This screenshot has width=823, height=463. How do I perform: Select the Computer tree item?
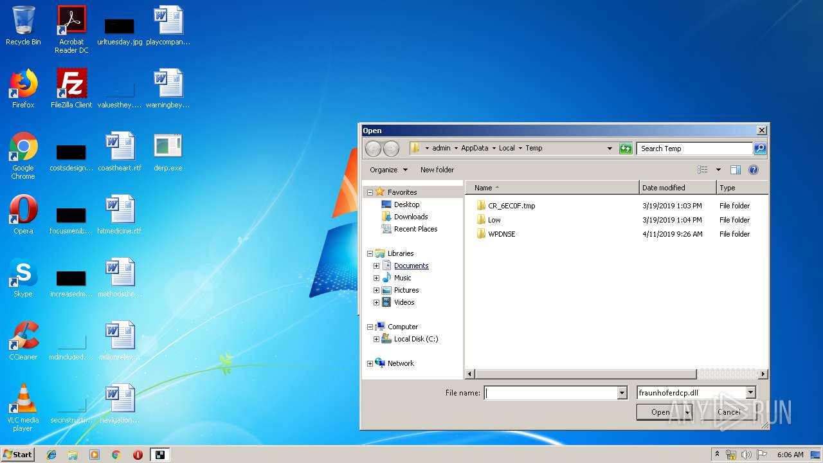coord(402,327)
